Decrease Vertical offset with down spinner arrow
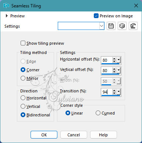The width and height of the screenshot is (142, 143). coord(114,72)
